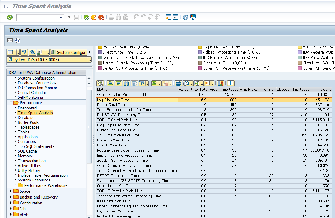Click the Direct Write Time legend color swatch
The image size is (335, 218).
coord(100,52)
